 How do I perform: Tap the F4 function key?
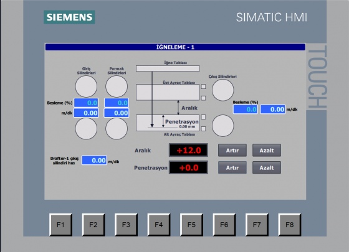coord(159,225)
